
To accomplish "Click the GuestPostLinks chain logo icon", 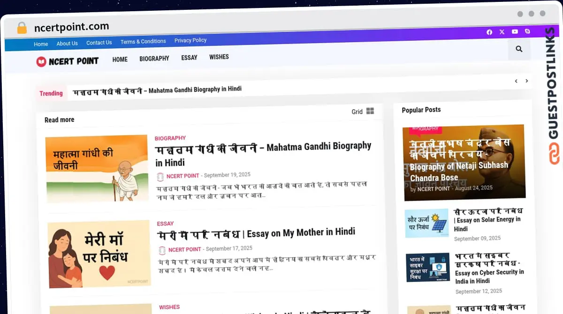I will point(555,154).
